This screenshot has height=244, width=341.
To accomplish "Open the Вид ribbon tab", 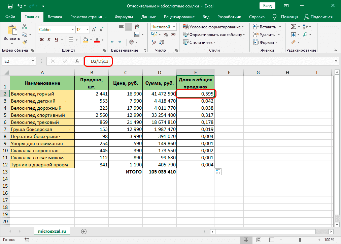I will tap(206, 16).
